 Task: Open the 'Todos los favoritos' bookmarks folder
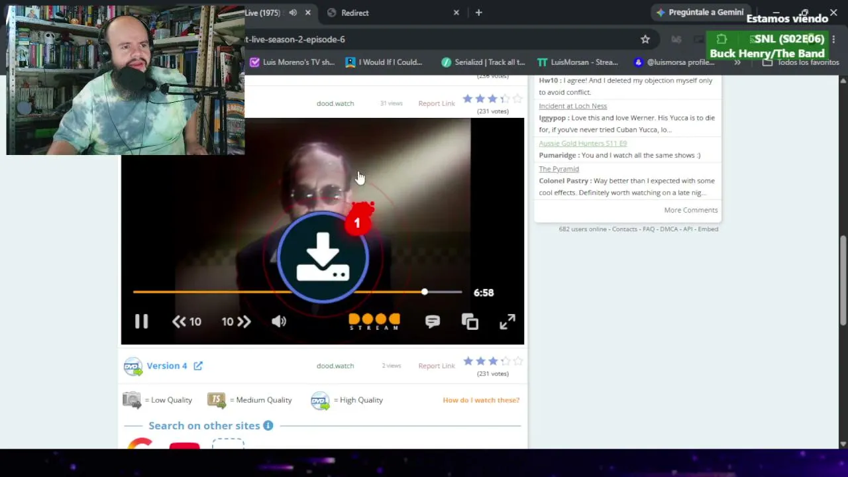pos(800,62)
